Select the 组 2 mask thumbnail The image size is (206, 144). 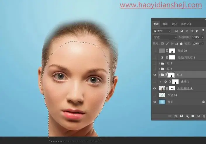(x=172, y=75)
